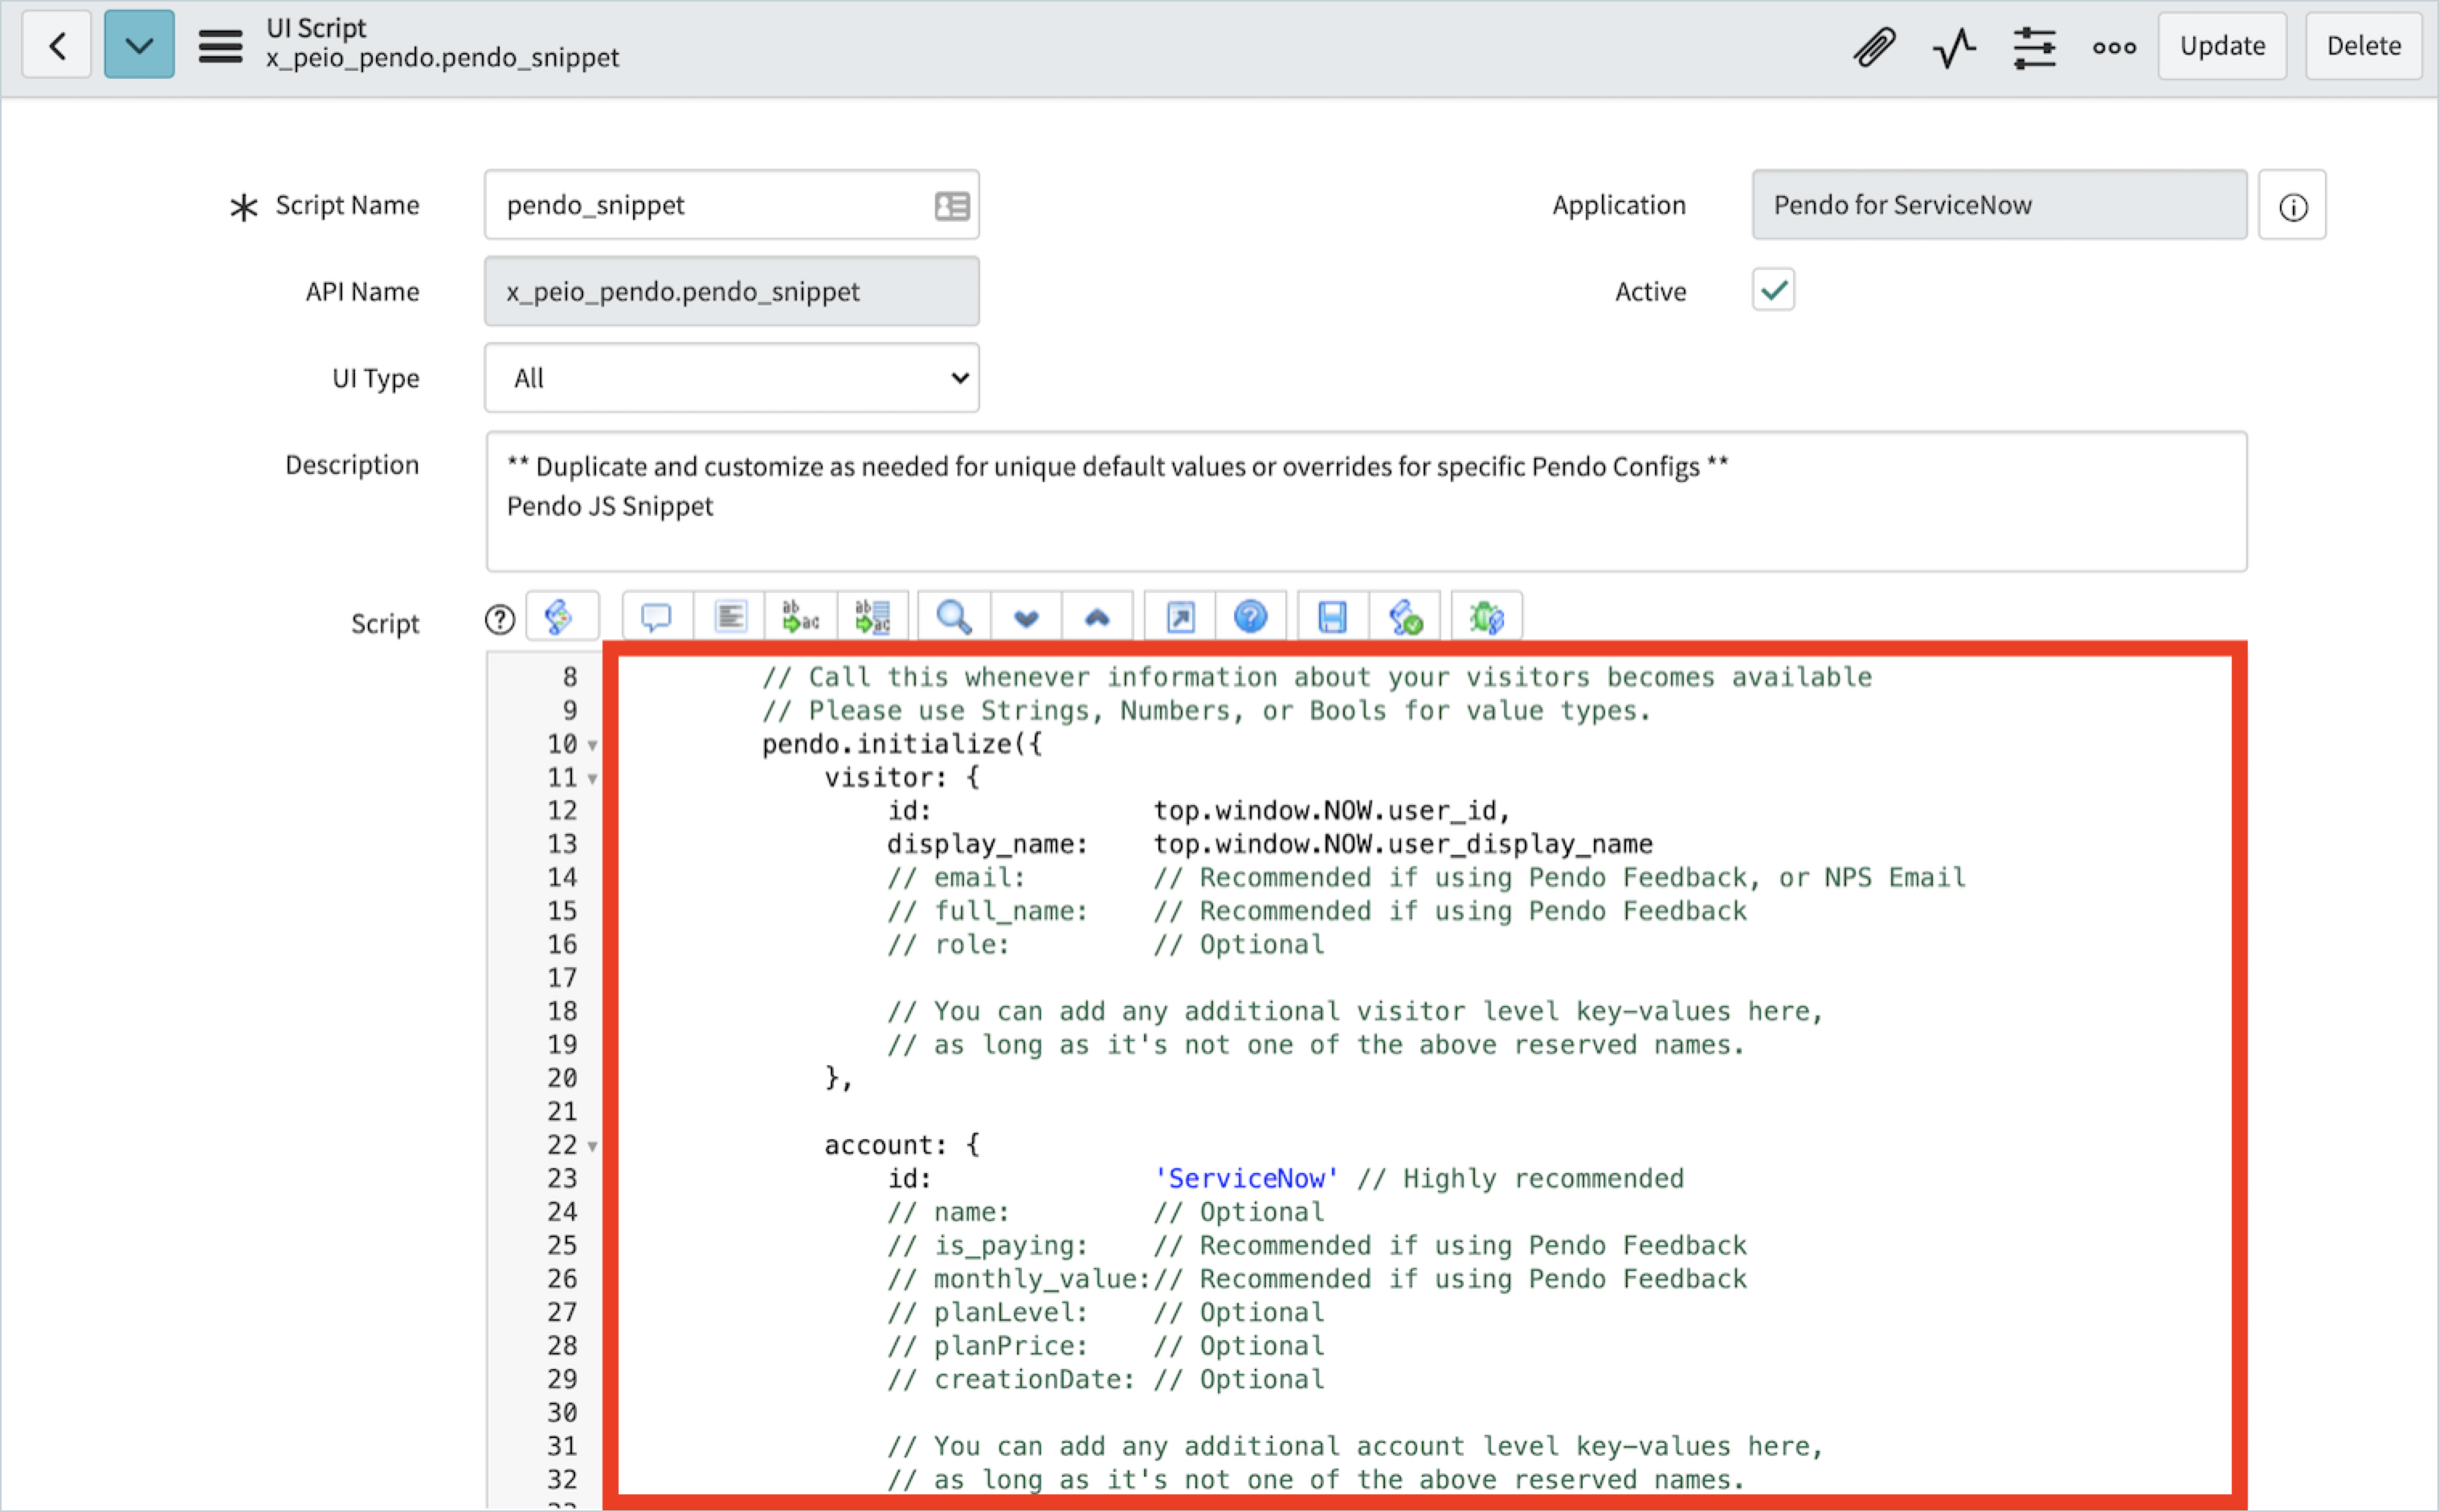Open the script debugger bug icon
The image size is (2439, 1512).
click(x=1487, y=617)
